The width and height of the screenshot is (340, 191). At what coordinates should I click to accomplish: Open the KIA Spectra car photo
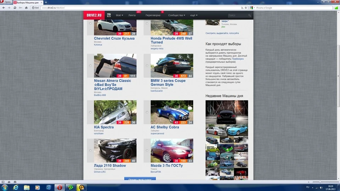pyautogui.click(x=115, y=112)
